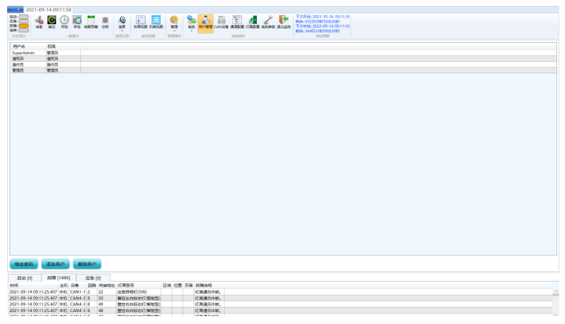565x324 pixels.
Task: Open 系统参数 system parameters
Action: [268, 21]
